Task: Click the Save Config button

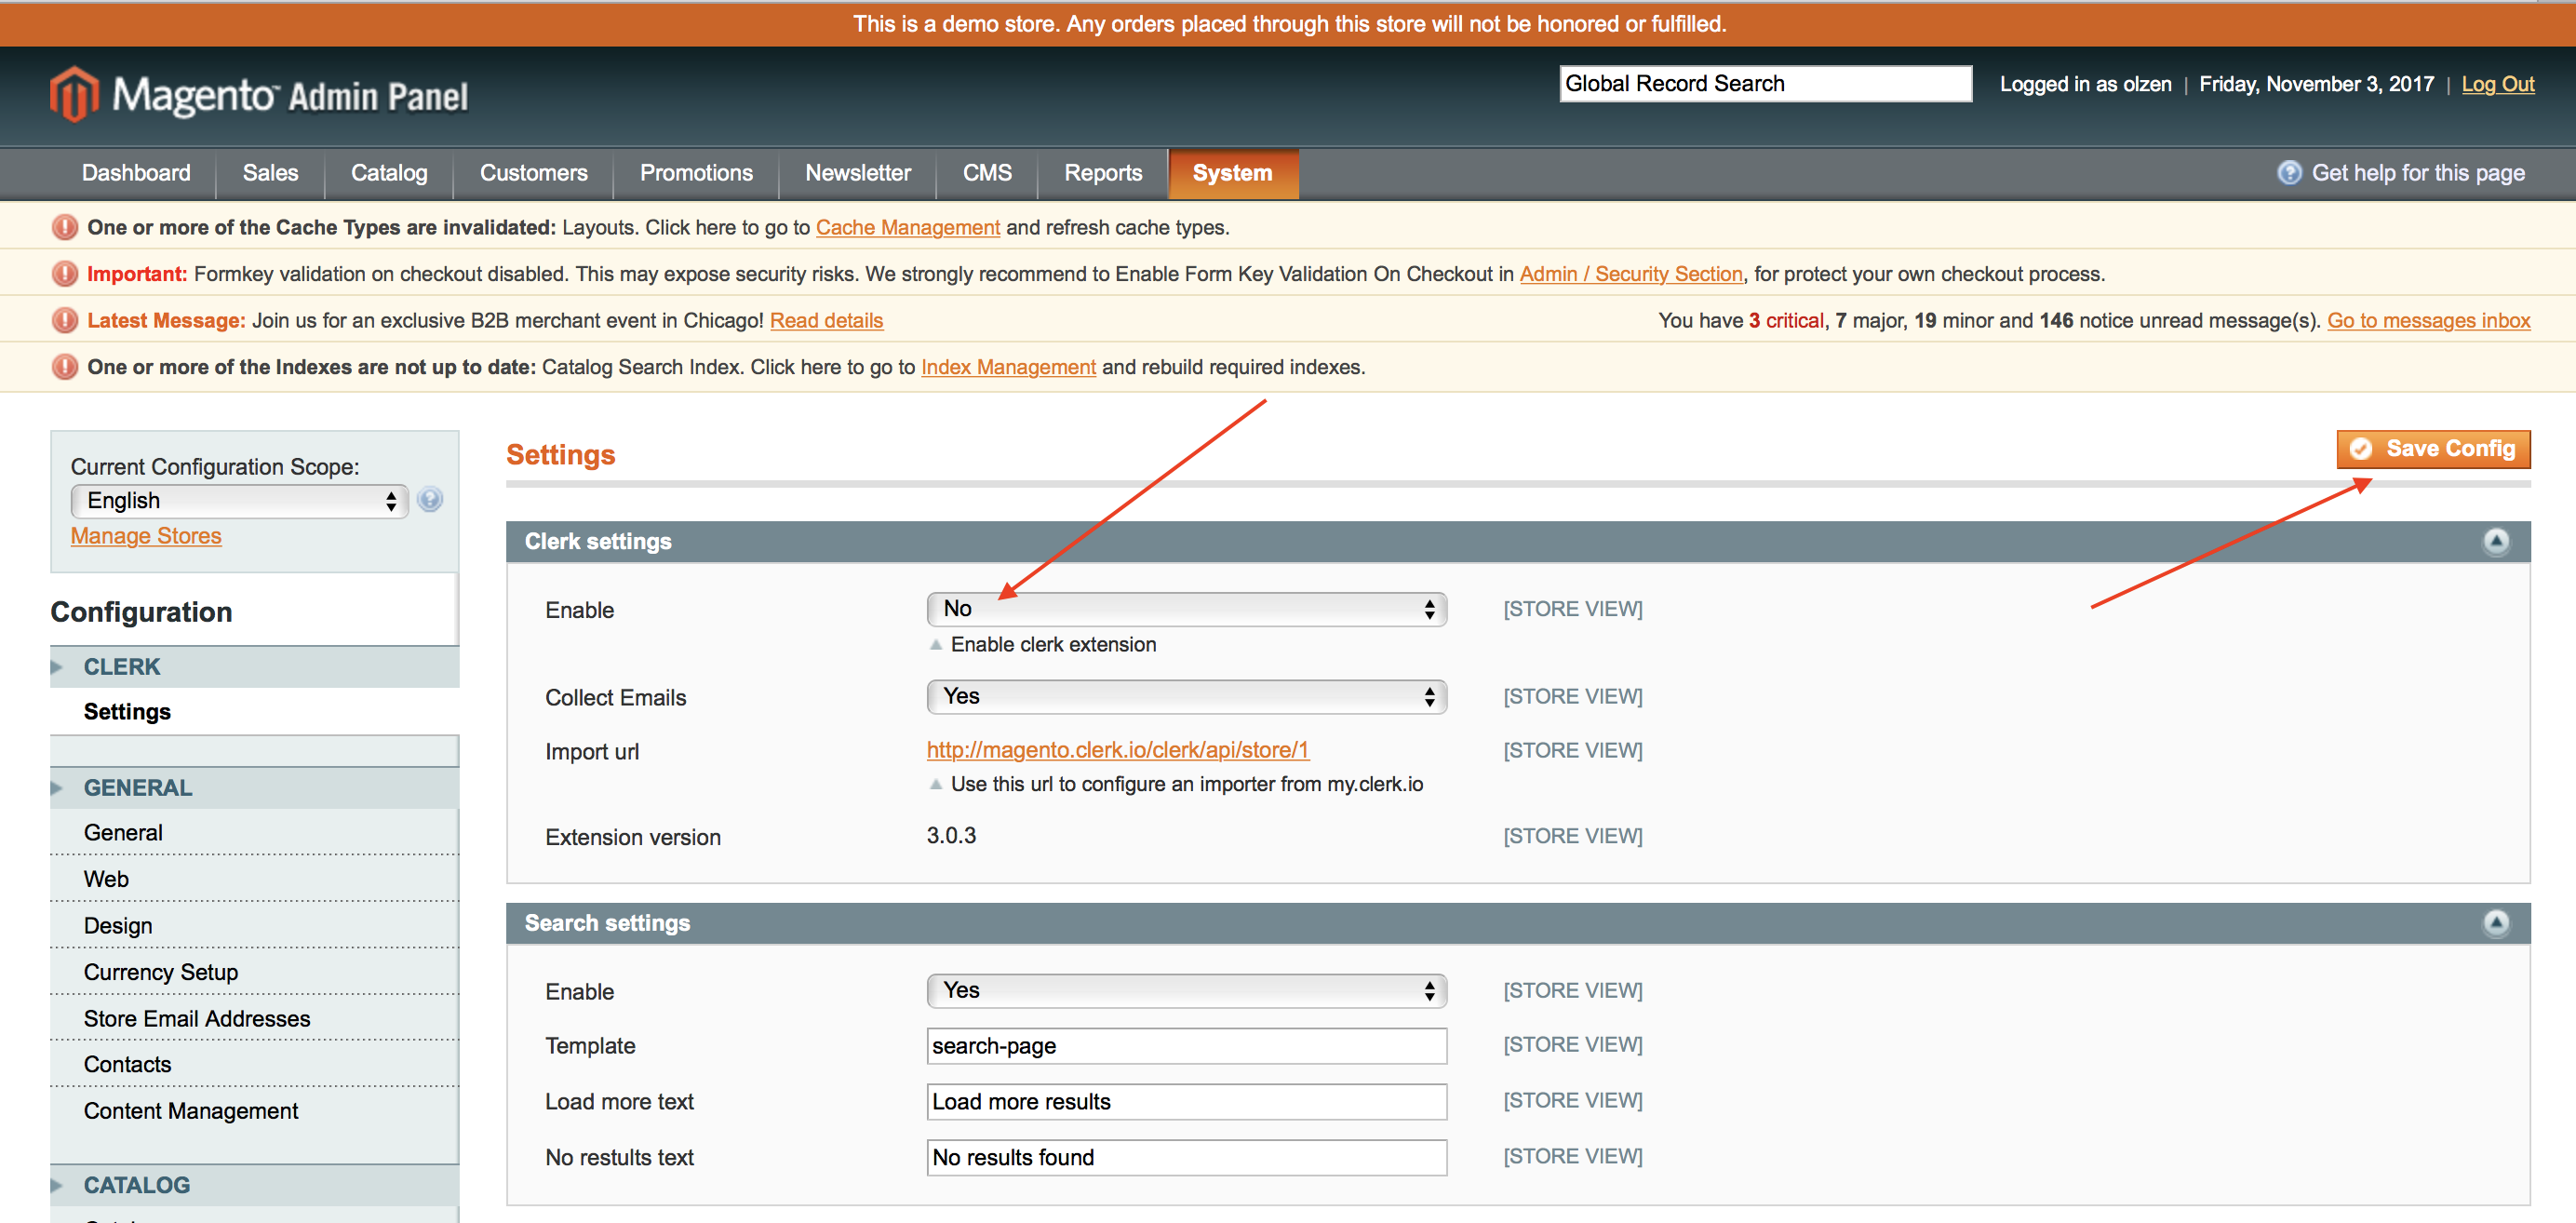Action: [x=2432, y=449]
